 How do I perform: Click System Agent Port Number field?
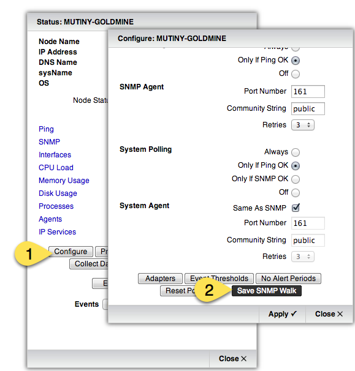click(x=308, y=223)
